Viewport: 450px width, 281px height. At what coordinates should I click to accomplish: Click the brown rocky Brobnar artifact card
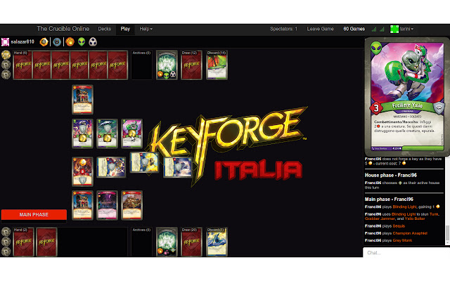pyautogui.click(x=131, y=205)
